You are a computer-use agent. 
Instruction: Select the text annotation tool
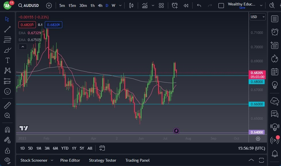[7, 60]
